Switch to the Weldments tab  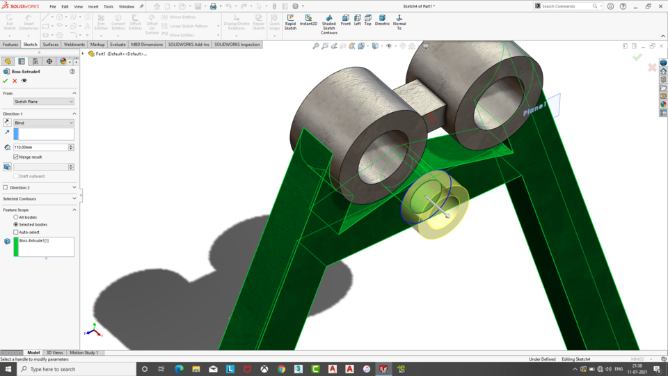(x=74, y=45)
